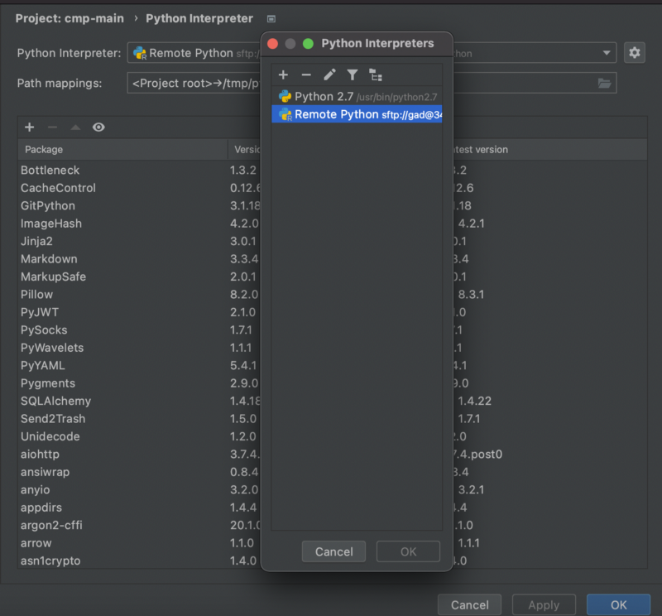The height and width of the screenshot is (616, 662).
Task: Go to Project: cmp-main breadcrumb
Action: click(70, 18)
